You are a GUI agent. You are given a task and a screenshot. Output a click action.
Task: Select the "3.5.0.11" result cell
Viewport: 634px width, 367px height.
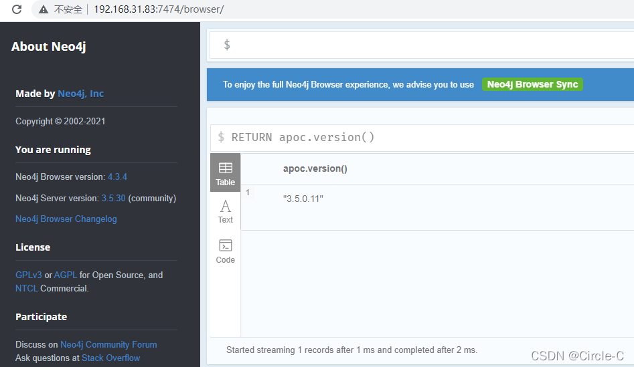(x=303, y=199)
